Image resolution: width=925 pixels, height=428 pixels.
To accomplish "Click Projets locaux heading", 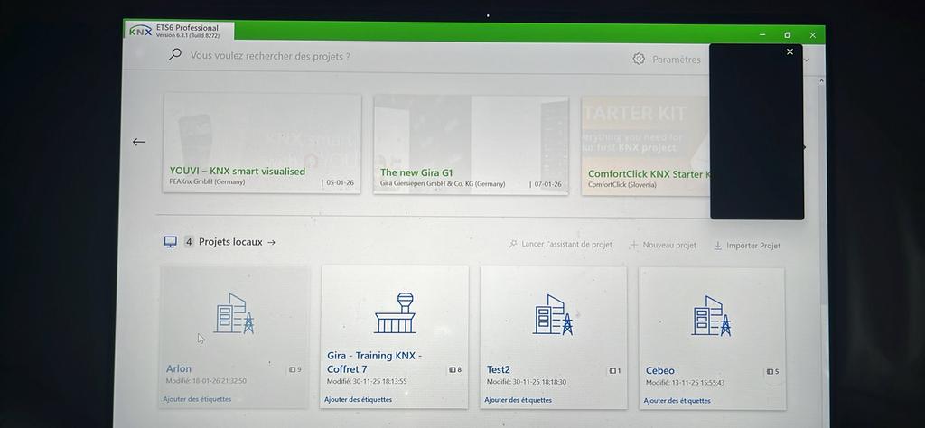I will pyautogui.click(x=230, y=242).
